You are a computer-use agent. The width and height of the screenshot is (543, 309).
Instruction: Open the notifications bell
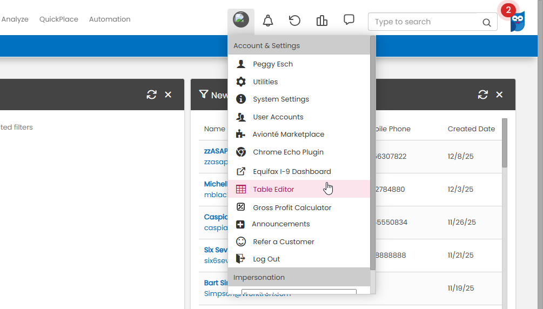click(267, 21)
